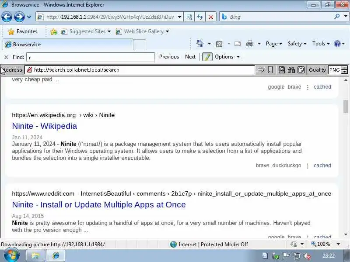This screenshot has width=350, height=262.
Task: Open the Favorites star button
Action: pyautogui.click(x=23, y=31)
